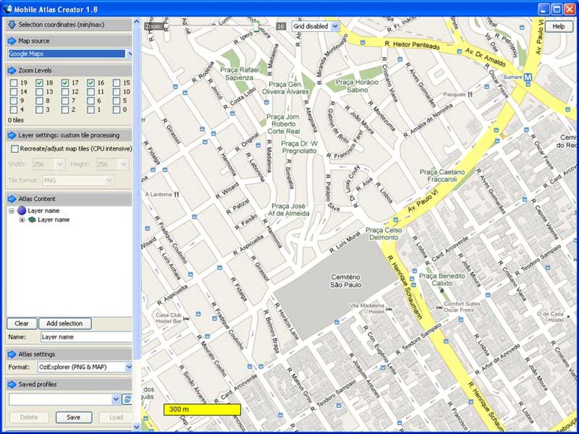Click the left panel vertical scrollbar

click(x=137, y=192)
